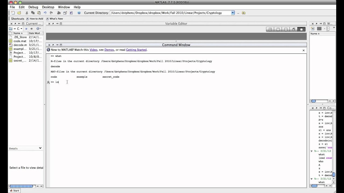The width and height of the screenshot is (344, 193).
Task: Click the Redo arrow icon
Action: click(51, 13)
